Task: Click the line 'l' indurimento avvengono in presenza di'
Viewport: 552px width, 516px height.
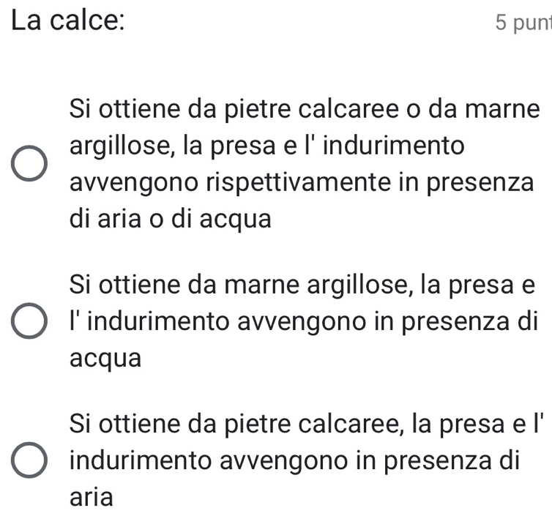Action: point(304,321)
